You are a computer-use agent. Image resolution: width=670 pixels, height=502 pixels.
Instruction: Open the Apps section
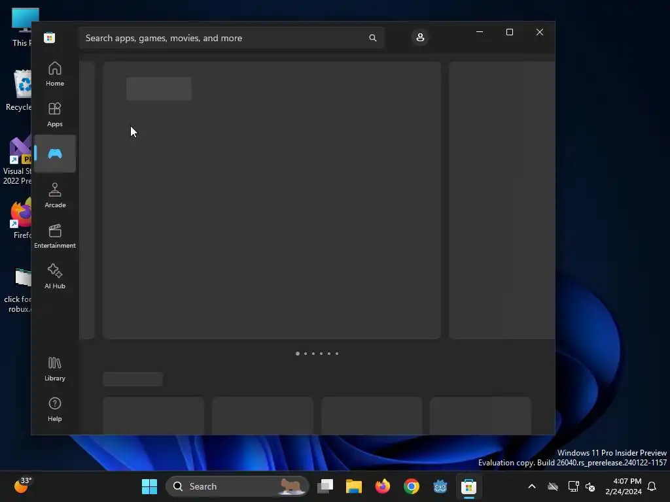[55, 115]
